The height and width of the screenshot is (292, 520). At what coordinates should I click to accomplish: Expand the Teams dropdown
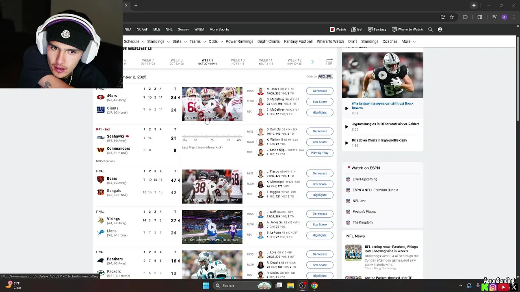[x=204, y=41]
